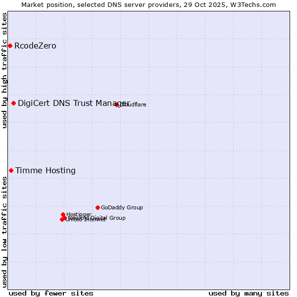
Task: Click the 'used by many sites' axis label
Action: pos(248,293)
